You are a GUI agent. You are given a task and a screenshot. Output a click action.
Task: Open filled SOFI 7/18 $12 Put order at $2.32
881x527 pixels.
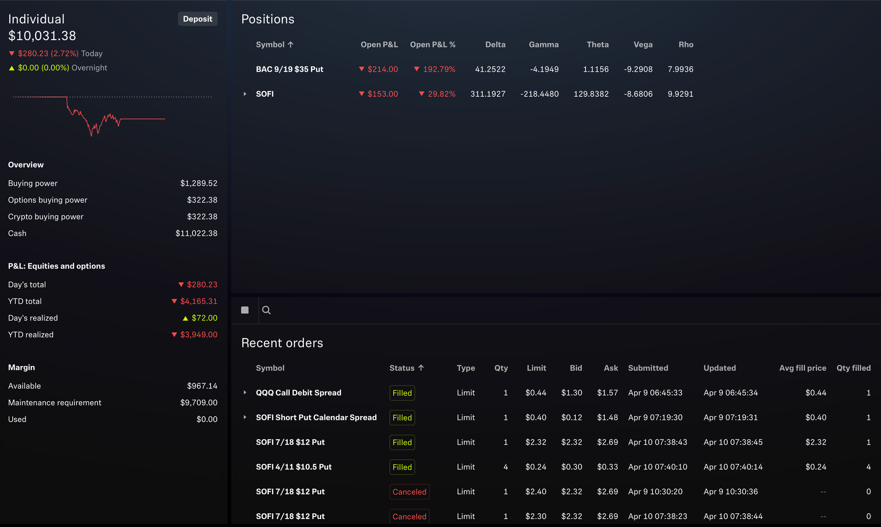pyautogui.click(x=290, y=442)
